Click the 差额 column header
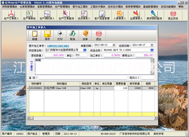Screen dimensions: 189x137 click(x=148, y=84)
